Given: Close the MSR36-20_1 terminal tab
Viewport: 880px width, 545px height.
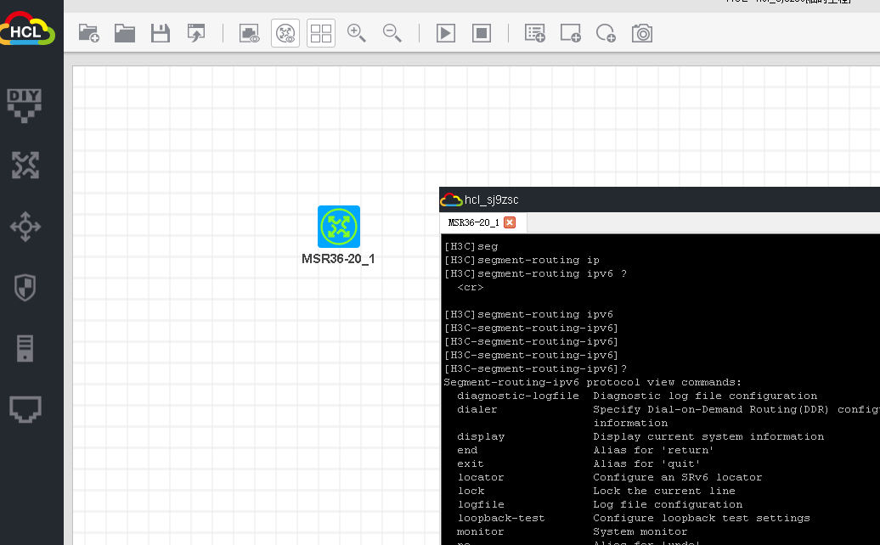Looking at the screenshot, I should tap(510, 222).
